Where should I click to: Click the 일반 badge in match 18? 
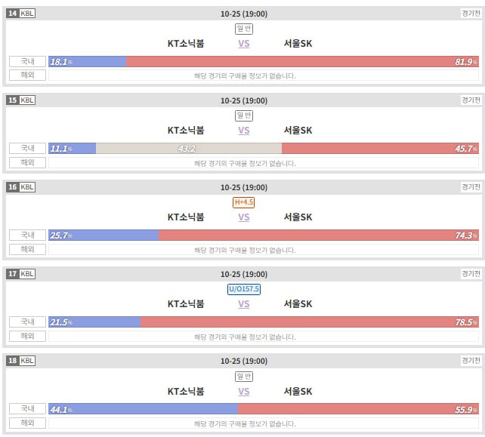pos(244,377)
